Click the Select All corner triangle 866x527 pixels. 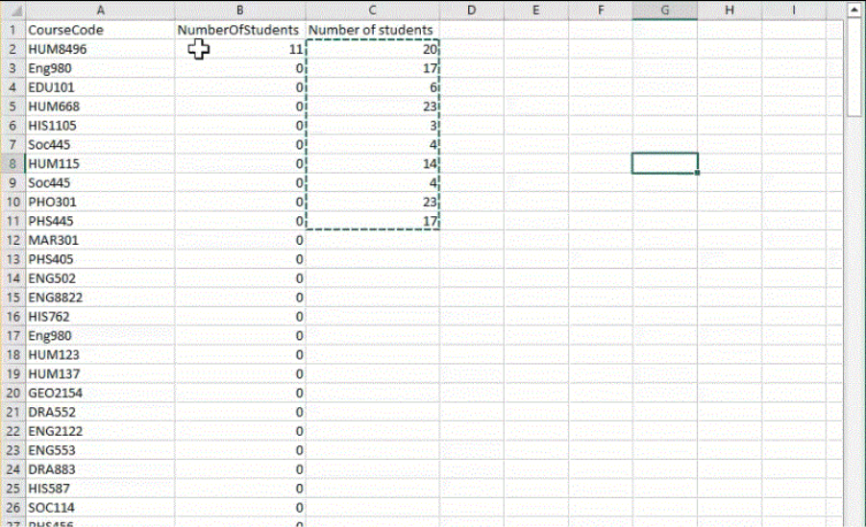(16, 11)
